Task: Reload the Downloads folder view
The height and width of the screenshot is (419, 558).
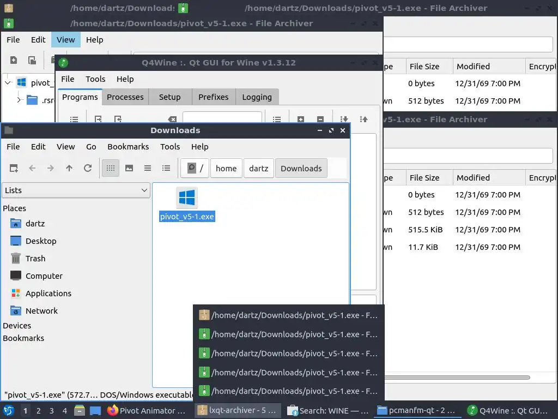Action: point(88,168)
